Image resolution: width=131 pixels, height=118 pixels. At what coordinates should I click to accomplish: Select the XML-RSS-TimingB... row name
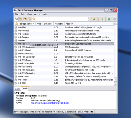(26, 73)
